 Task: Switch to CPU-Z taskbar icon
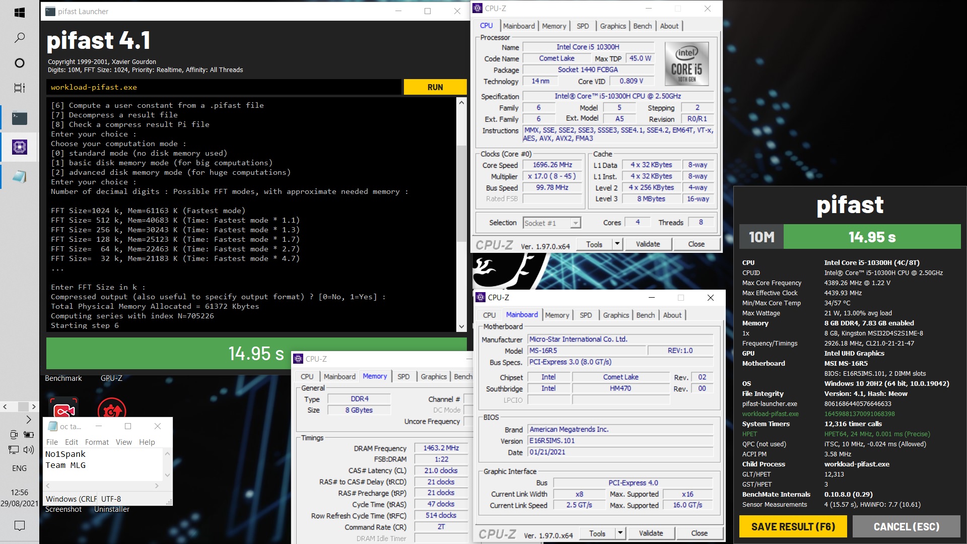click(x=19, y=147)
